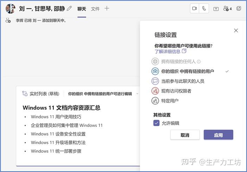The width and height of the screenshot is (247, 172).
Task: Click title Windows 11 文档内容资源汇总
Action: (62, 108)
